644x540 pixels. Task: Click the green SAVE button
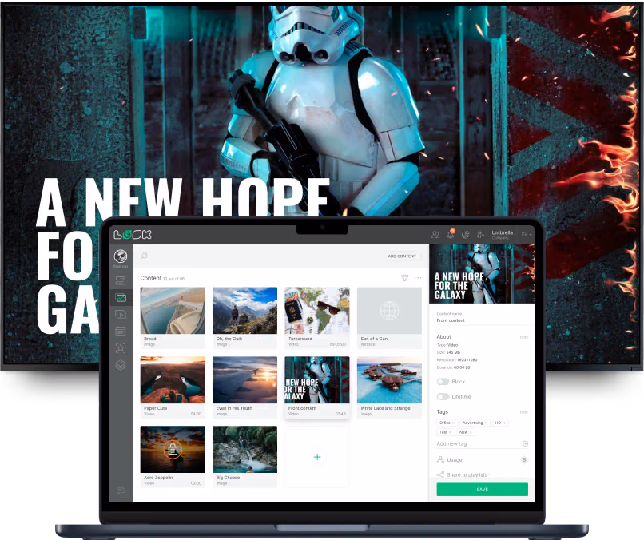point(482,490)
